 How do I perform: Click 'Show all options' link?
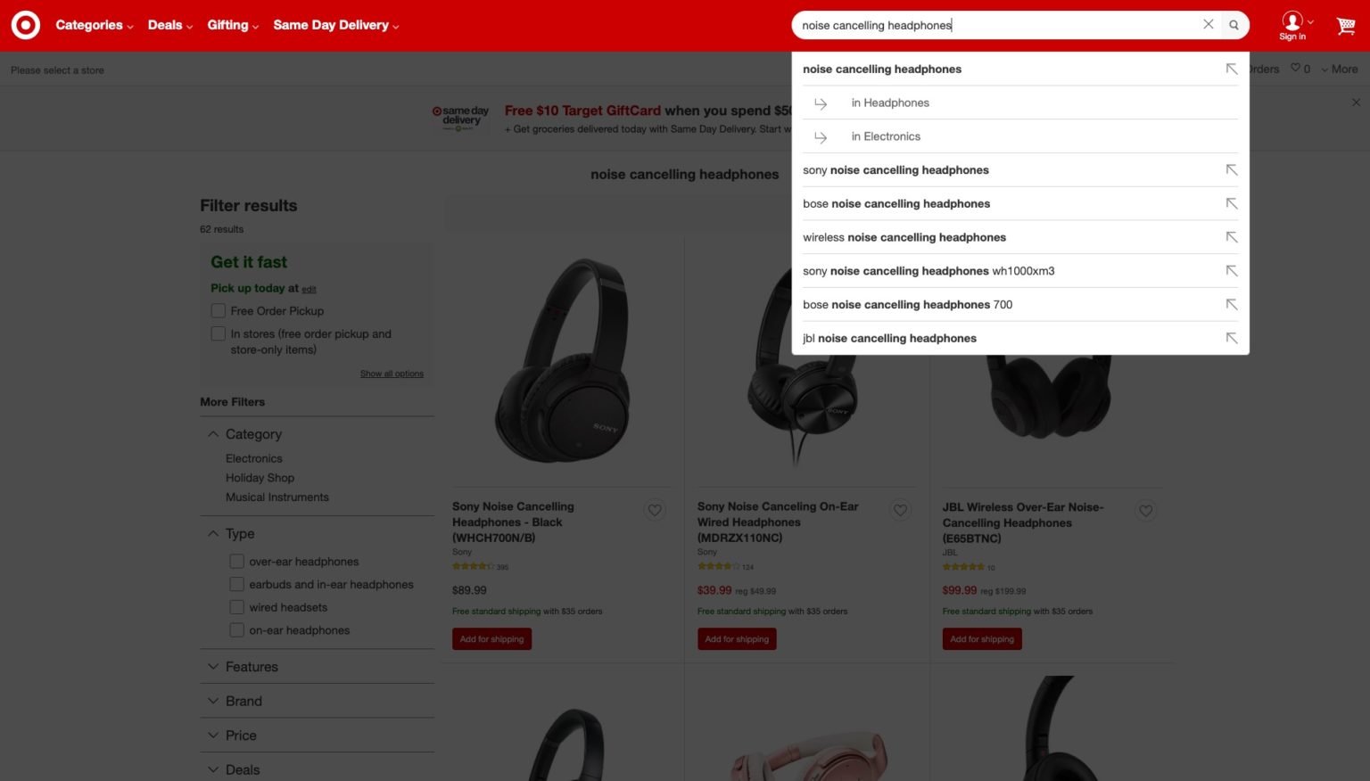pos(392,374)
